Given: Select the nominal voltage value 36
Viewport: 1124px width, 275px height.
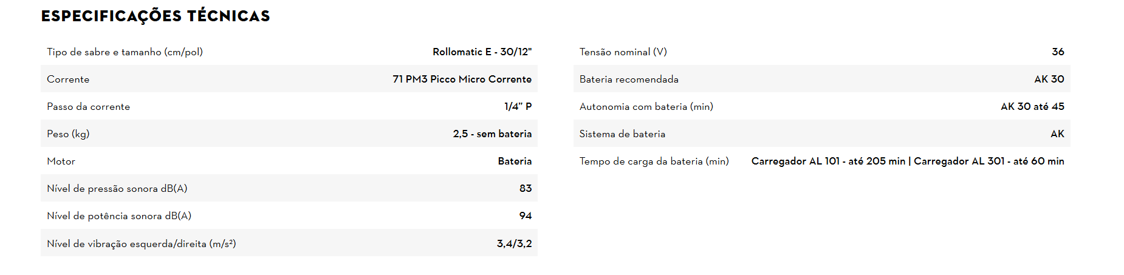Looking at the screenshot, I should [1058, 52].
